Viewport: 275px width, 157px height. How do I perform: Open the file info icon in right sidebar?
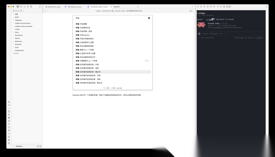pyautogui.click(x=208, y=7)
